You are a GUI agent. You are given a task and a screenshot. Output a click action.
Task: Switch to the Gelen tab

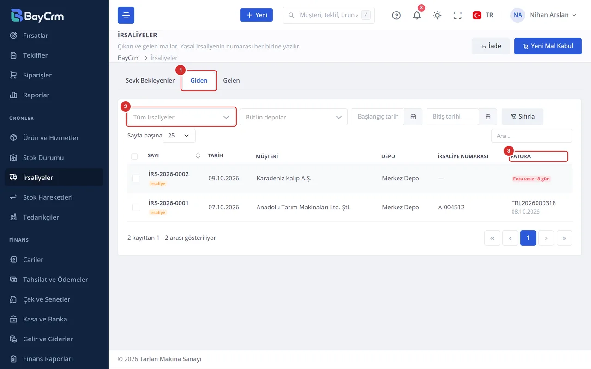pyautogui.click(x=231, y=80)
